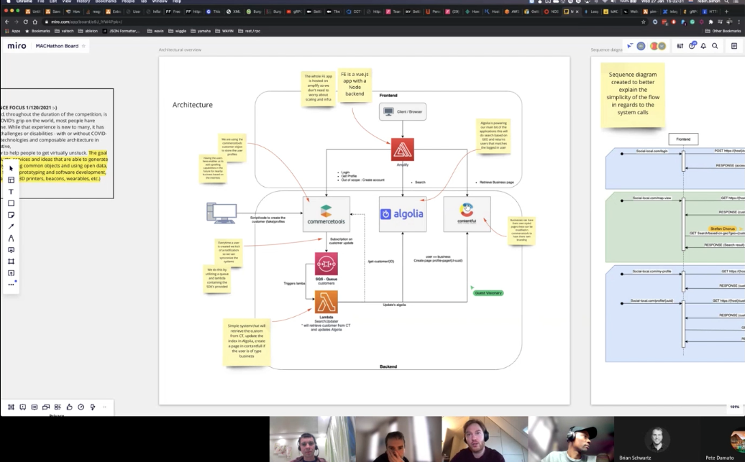Open Miro notifications bell

pyautogui.click(x=703, y=46)
